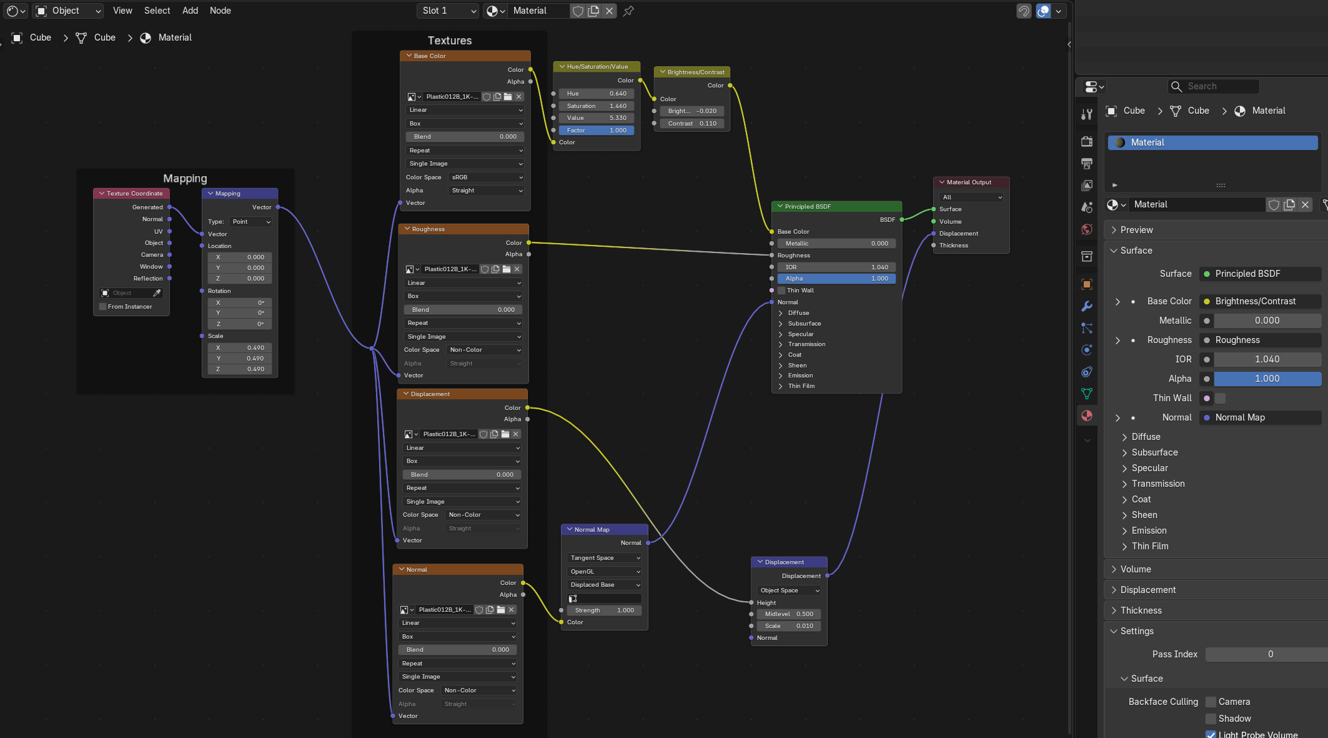Toggle fake user shield in node editor header

click(x=578, y=11)
